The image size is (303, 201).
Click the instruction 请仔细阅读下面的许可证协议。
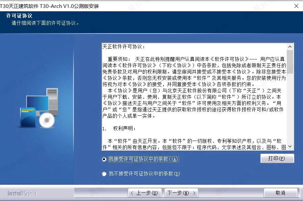click(x=45, y=23)
